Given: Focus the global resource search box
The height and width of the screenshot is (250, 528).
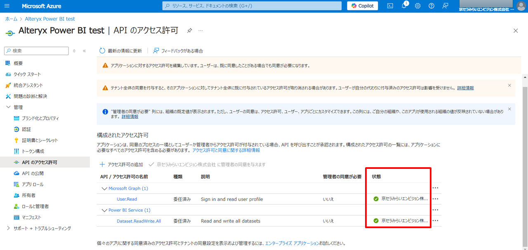Looking at the screenshot, I should coord(252,6).
